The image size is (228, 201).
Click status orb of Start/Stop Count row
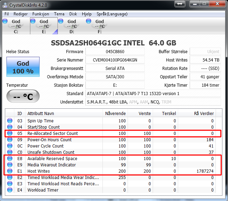10,127
